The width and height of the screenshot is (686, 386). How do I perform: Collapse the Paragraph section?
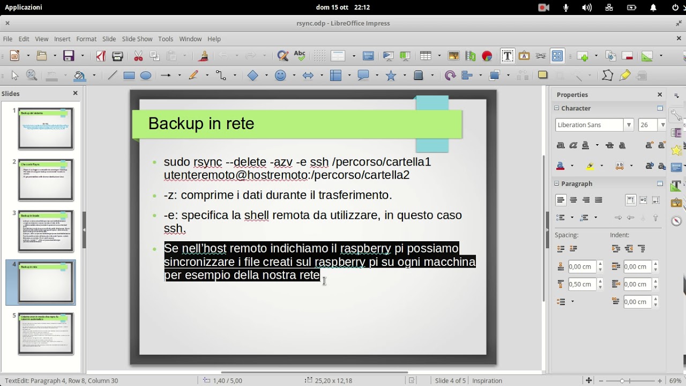coord(556,183)
